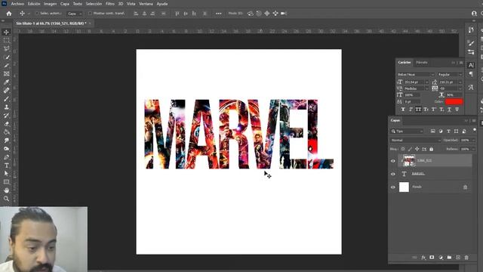Select the Move tool in the left toolbar

6,32
